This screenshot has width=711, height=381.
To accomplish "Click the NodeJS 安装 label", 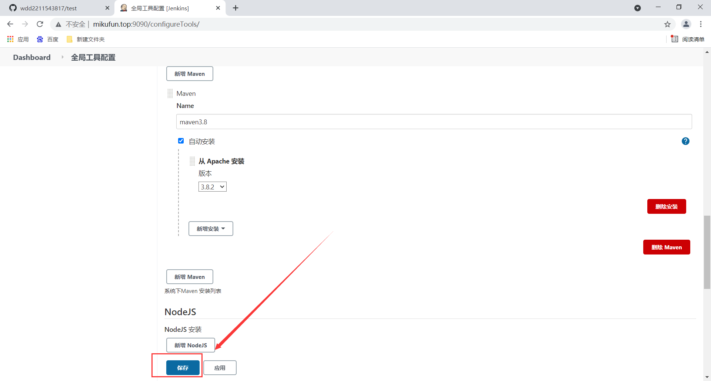I will (x=183, y=329).
